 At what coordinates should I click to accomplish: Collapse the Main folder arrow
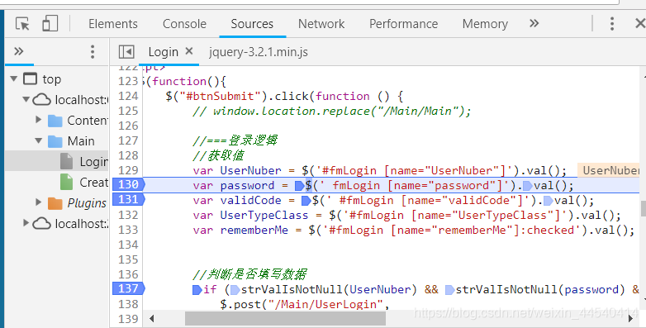[x=38, y=140]
